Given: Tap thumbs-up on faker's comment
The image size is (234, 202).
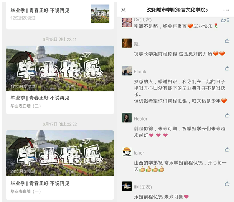Looking at the screenshot, I should [x=227, y=150].
